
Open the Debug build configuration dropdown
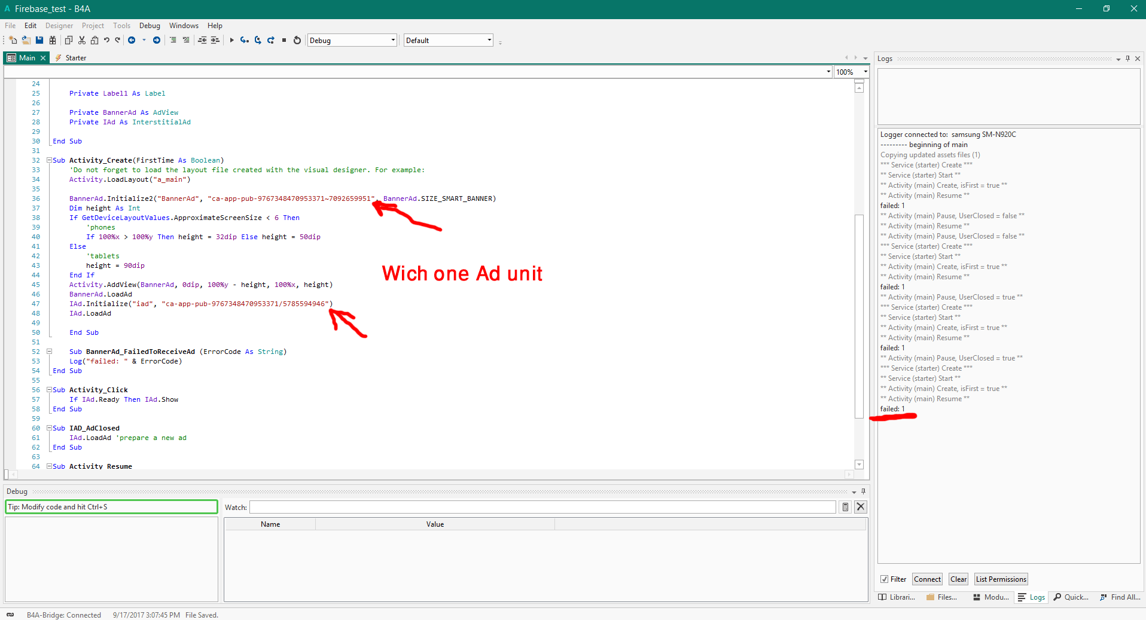(x=392, y=40)
